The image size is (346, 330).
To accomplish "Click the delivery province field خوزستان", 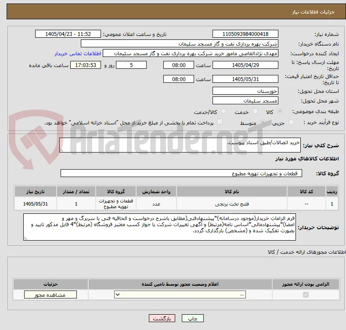I will 245,91.
